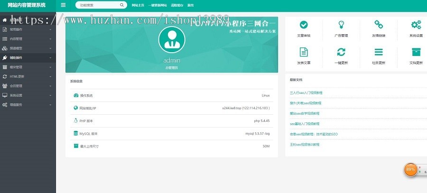427x193 pixels.
Task: Open the 三人行seo入门视频教程 document link
Action: point(306,92)
